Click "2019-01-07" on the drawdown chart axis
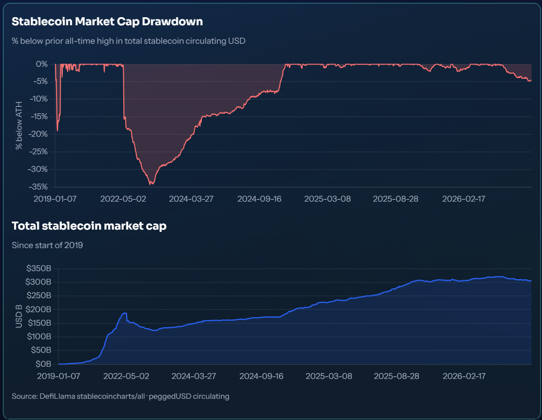This screenshot has height=420, width=542. point(55,199)
